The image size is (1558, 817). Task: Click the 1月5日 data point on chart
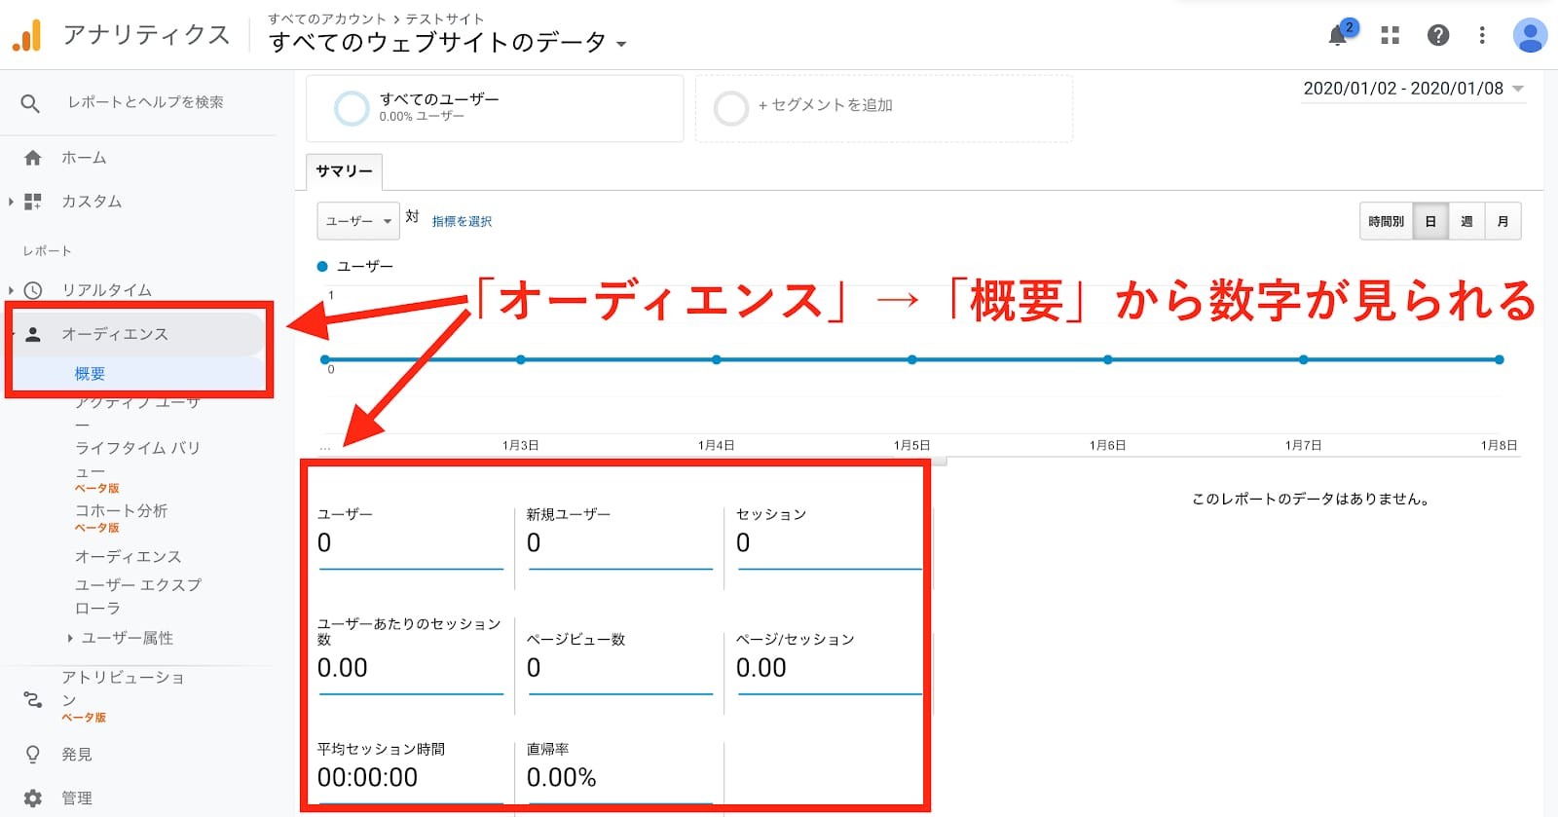click(x=912, y=359)
